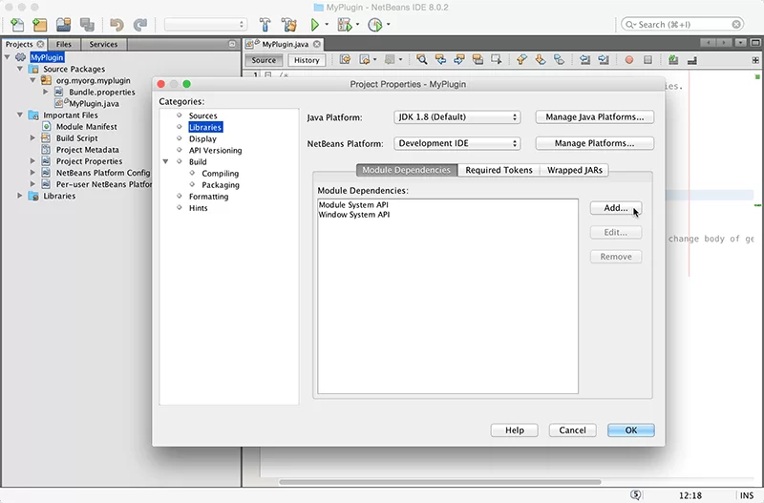Click the Search field in main toolbar

pyautogui.click(x=682, y=25)
